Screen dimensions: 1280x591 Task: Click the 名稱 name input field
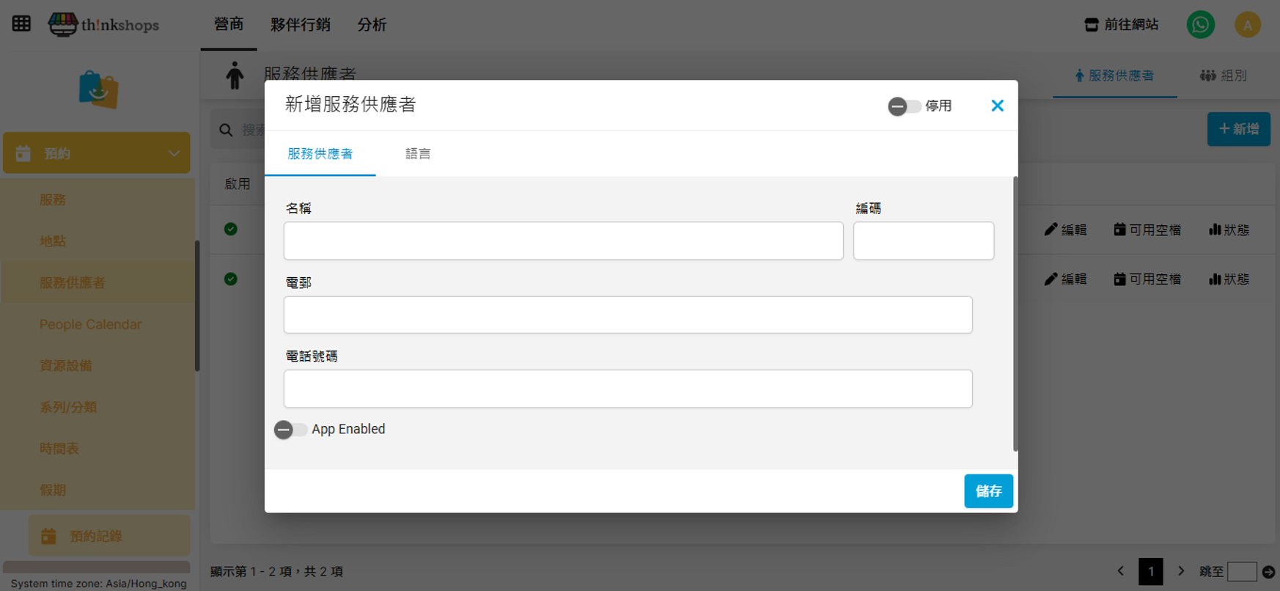click(563, 241)
